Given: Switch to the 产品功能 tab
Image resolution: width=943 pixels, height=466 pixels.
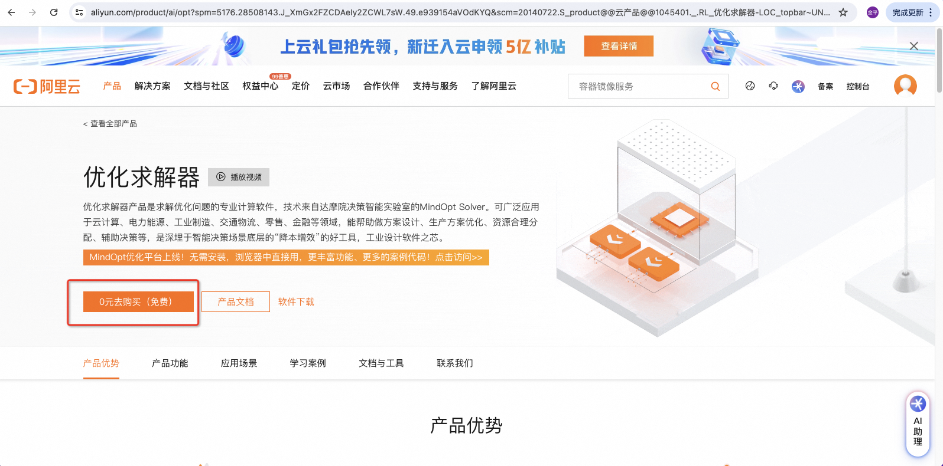Looking at the screenshot, I should 170,363.
